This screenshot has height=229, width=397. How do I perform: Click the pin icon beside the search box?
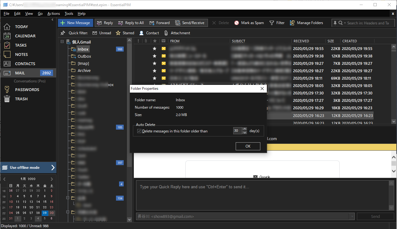pyautogui.click(x=335, y=23)
